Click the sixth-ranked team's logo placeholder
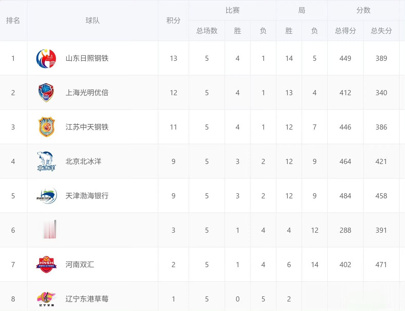 click(50, 230)
